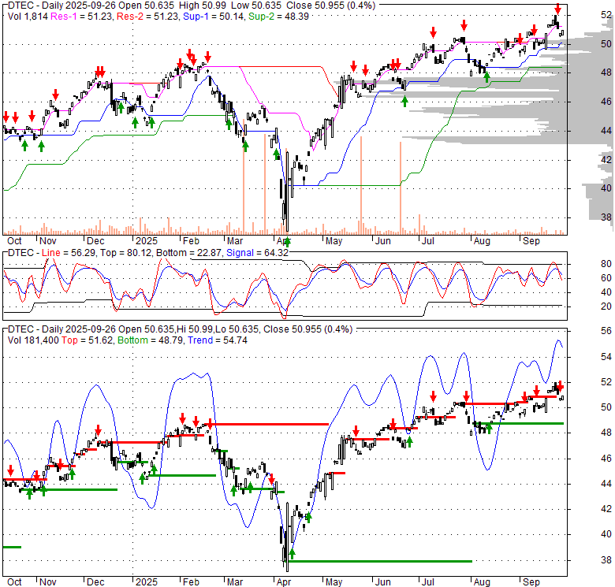Select the Sup-1 = 50.14 label

(213, 17)
